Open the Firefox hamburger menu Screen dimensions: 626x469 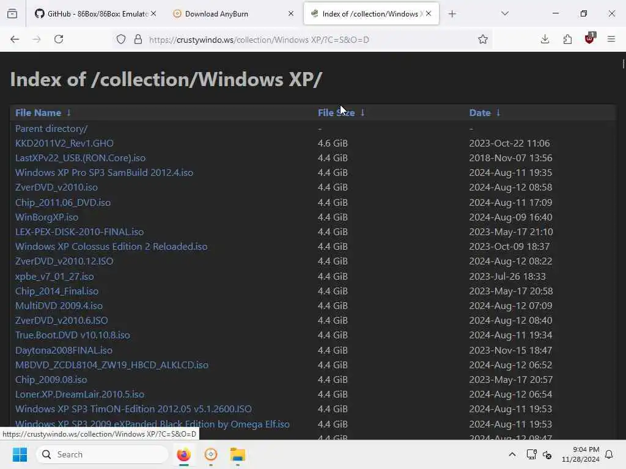(611, 39)
